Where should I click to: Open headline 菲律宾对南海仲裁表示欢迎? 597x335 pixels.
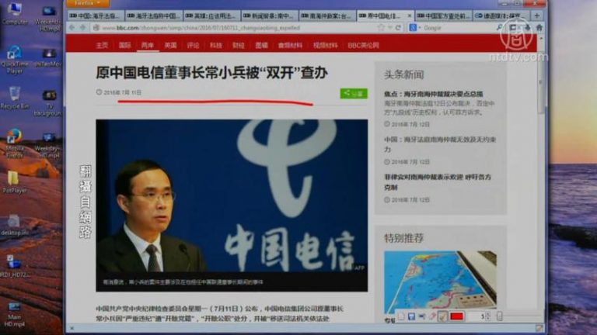(x=438, y=182)
